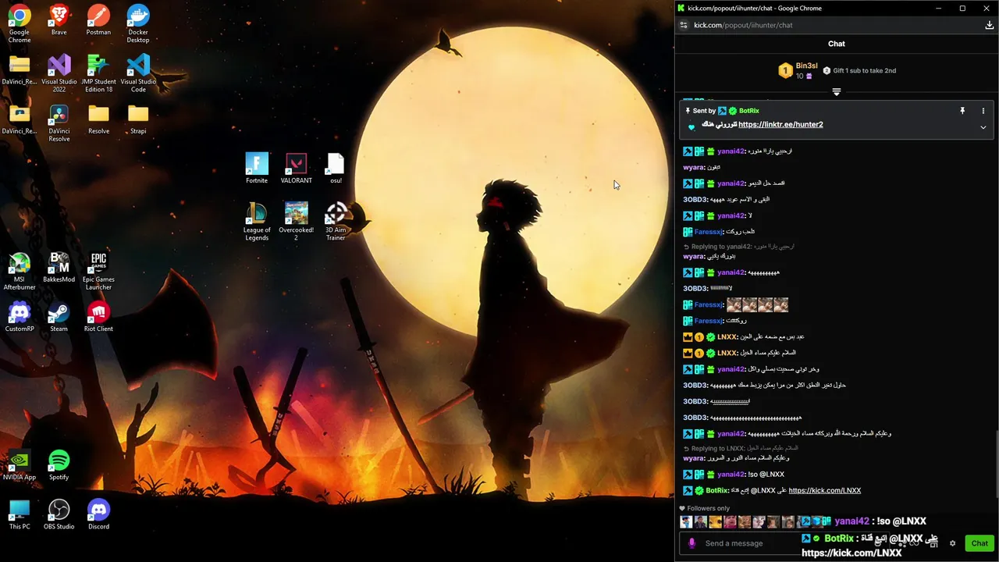
Task: Select the Visual Studio 2022 icon
Action: [x=59, y=73]
